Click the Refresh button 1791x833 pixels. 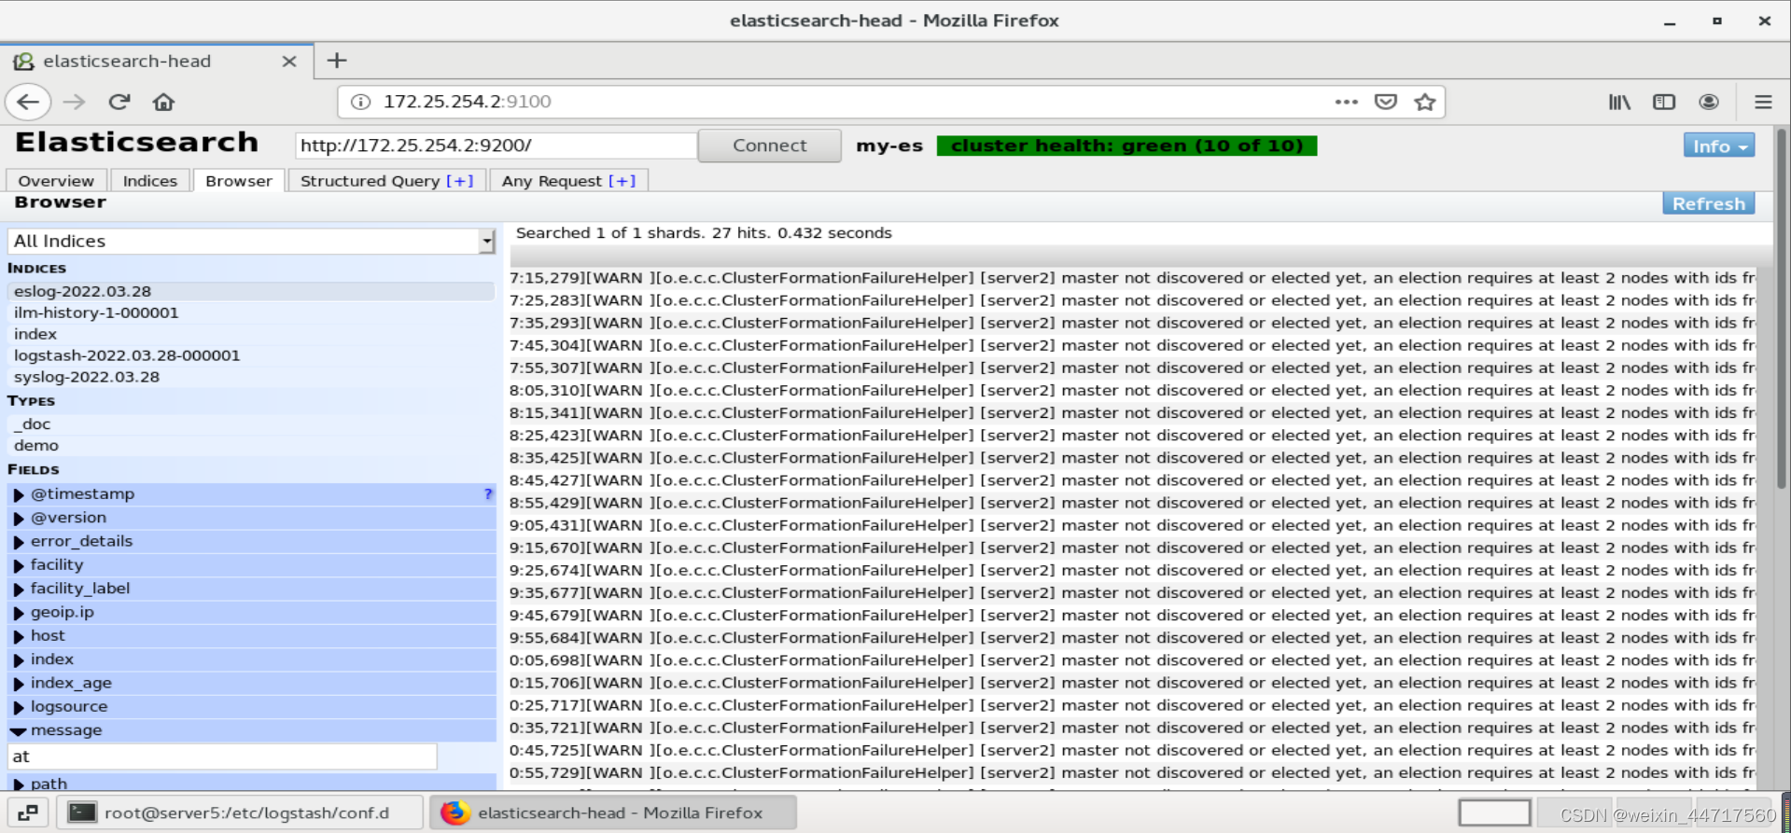[x=1708, y=203]
